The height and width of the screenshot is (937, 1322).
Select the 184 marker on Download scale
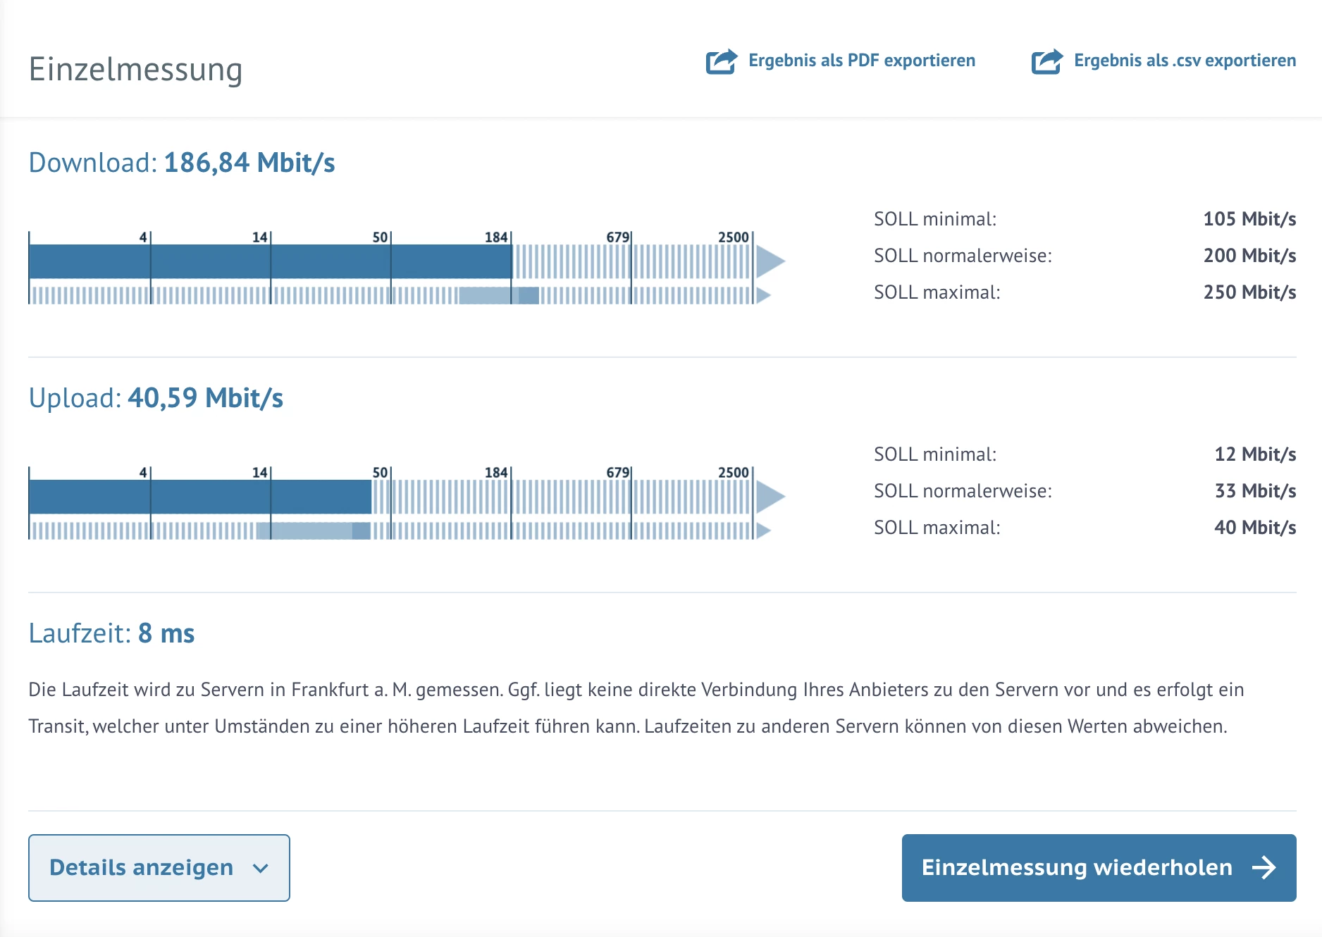[496, 237]
